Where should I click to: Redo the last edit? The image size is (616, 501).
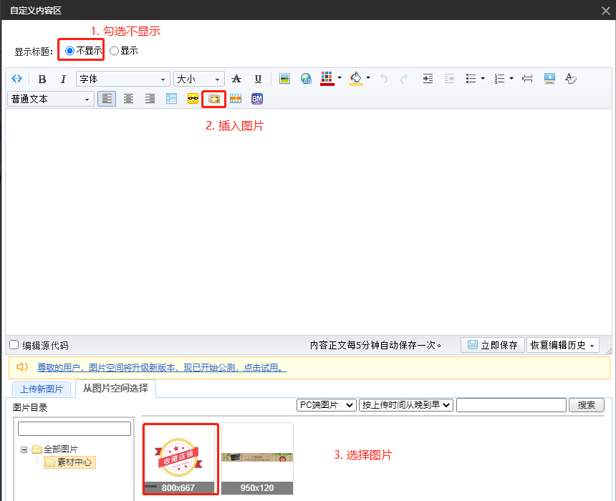click(x=404, y=79)
